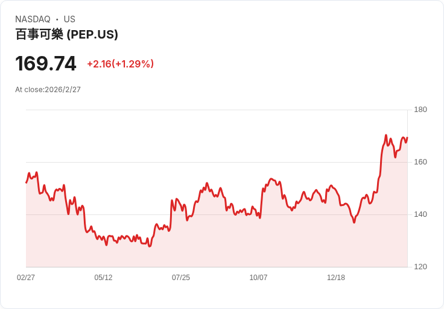Click the rightmost end of the price line

point(407,138)
